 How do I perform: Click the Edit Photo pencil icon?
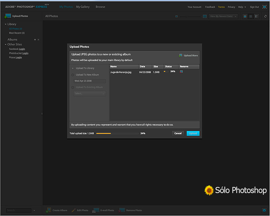point(74,210)
